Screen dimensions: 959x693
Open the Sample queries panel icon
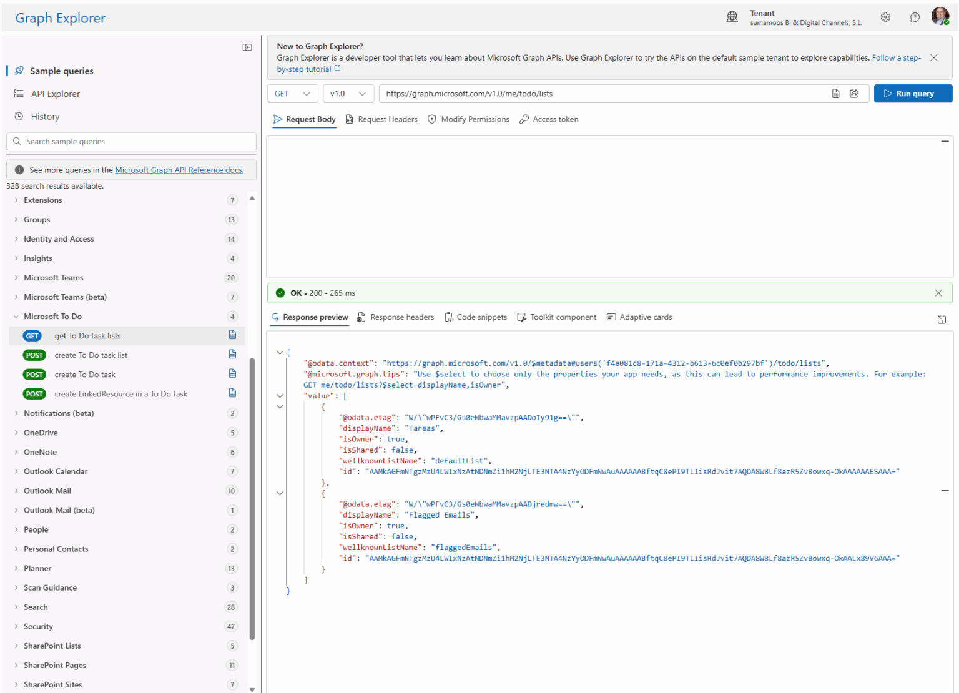click(19, 71)
